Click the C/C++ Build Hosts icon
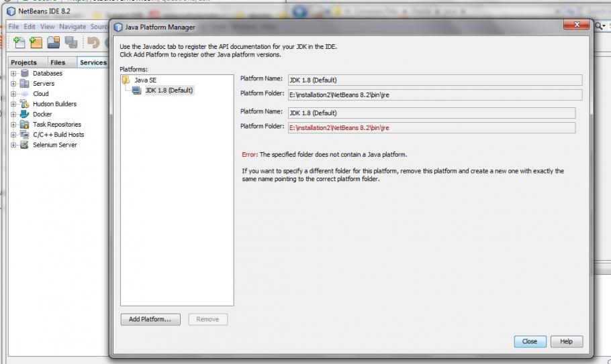 pos(25,135)
